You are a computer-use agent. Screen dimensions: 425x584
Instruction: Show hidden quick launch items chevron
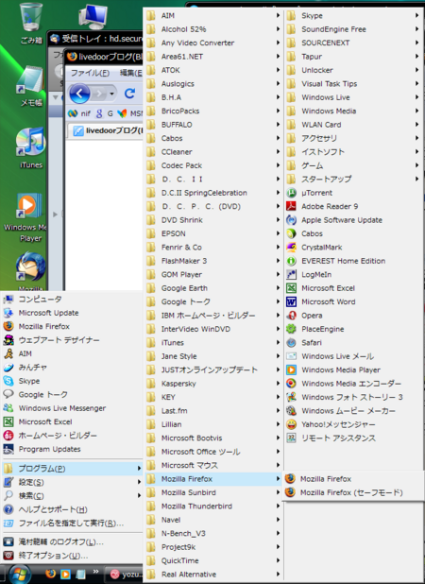click(x=96, y=572)
